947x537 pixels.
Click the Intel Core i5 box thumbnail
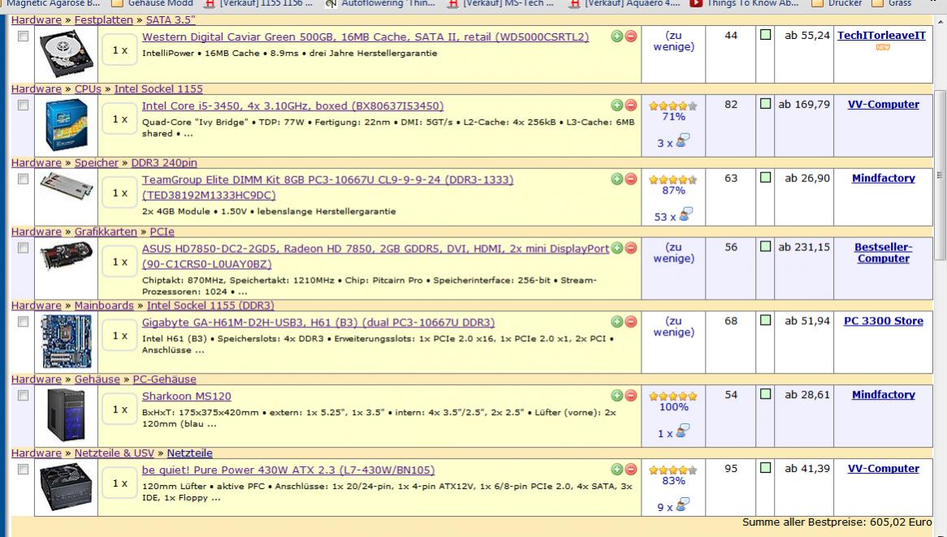(67, 125)
